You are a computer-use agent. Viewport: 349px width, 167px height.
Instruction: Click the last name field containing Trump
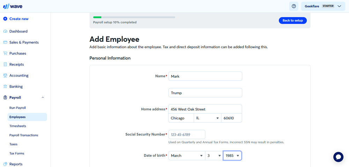pyautogui.click(x=205, y=93)
